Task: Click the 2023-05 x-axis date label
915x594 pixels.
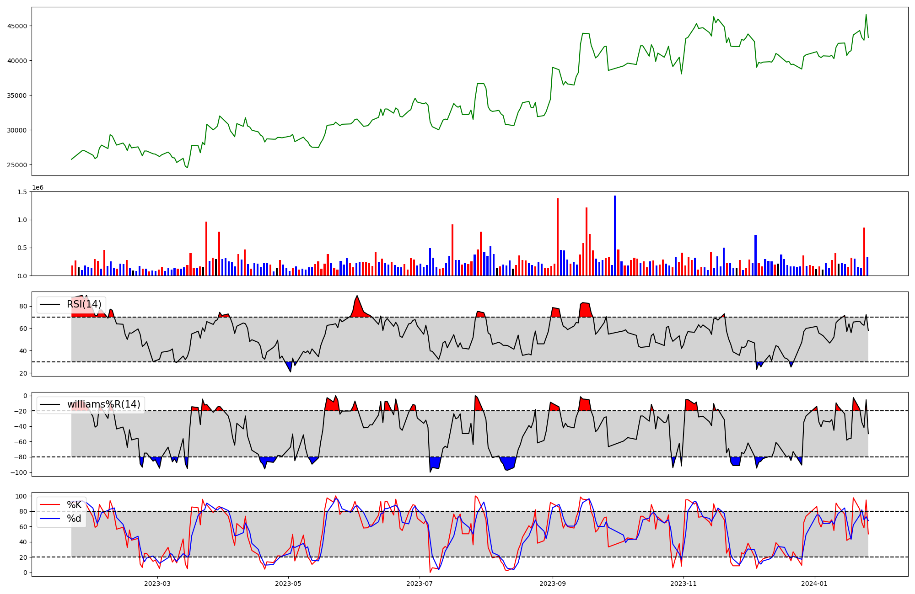Action: coord(288,583)
